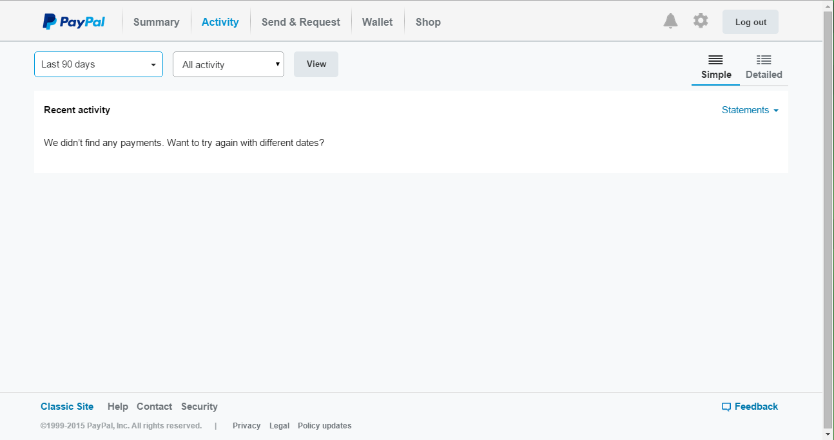
Task: Open the Last 90 days dropdown
Action: click(x=99, y=64)
